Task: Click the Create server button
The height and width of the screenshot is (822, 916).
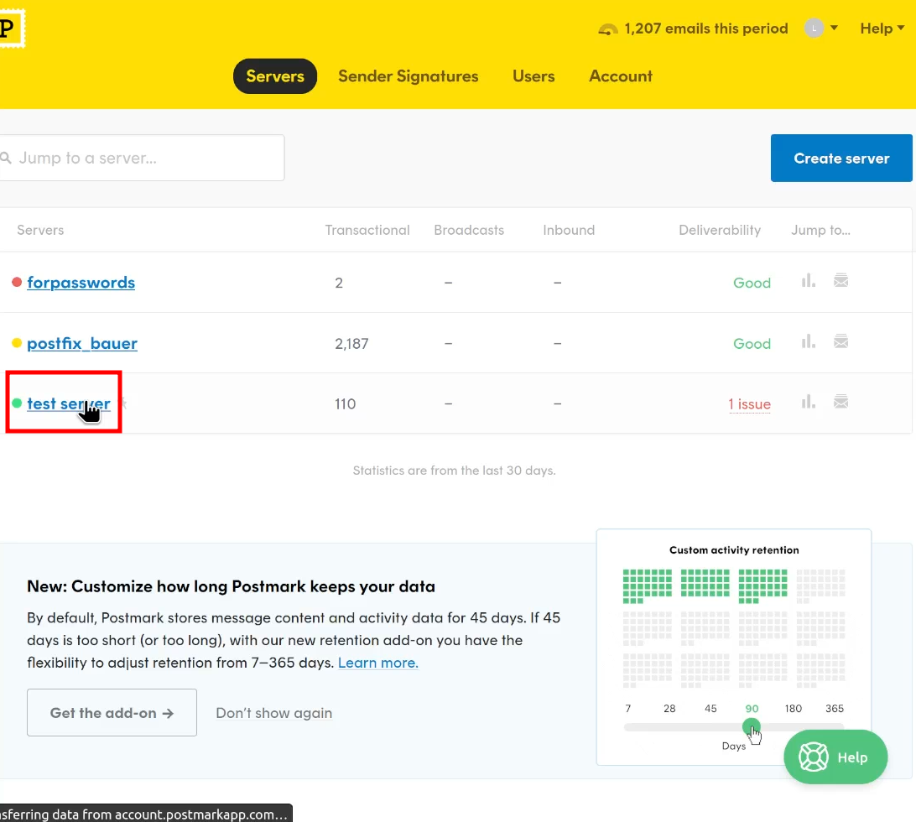Action: pyautogui.click(x=841, y=159)
